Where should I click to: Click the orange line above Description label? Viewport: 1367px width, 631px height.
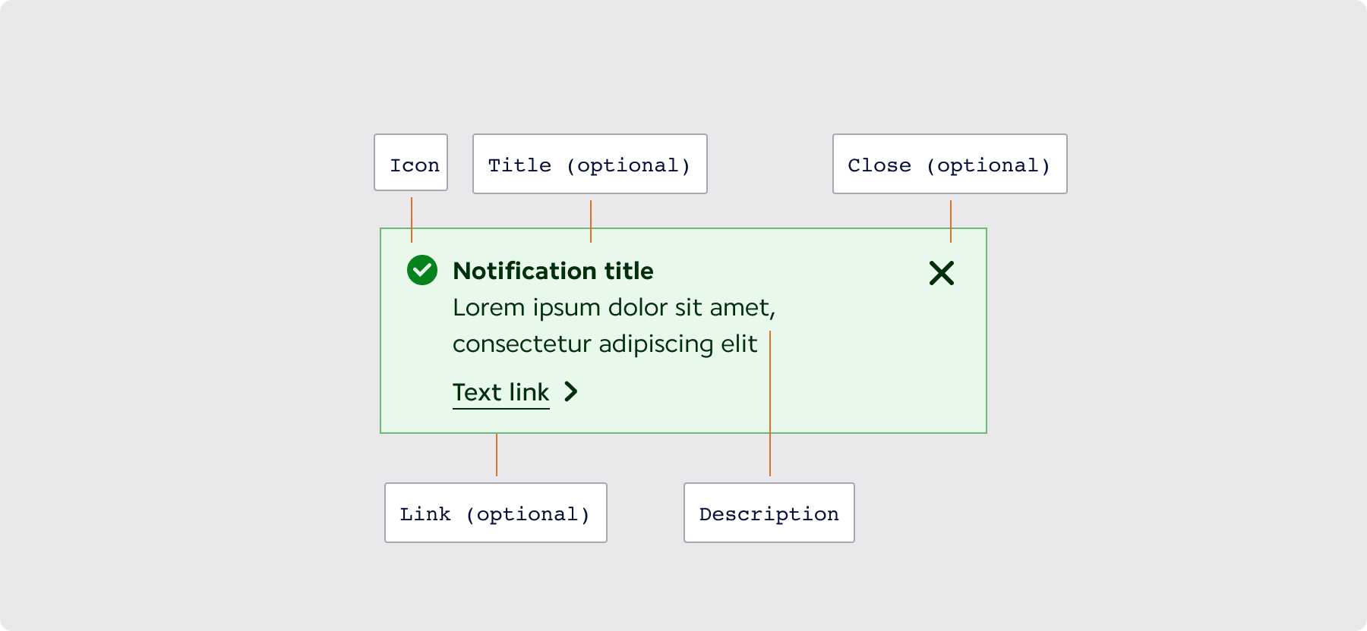pyautogui.click(x=770, y=403)
